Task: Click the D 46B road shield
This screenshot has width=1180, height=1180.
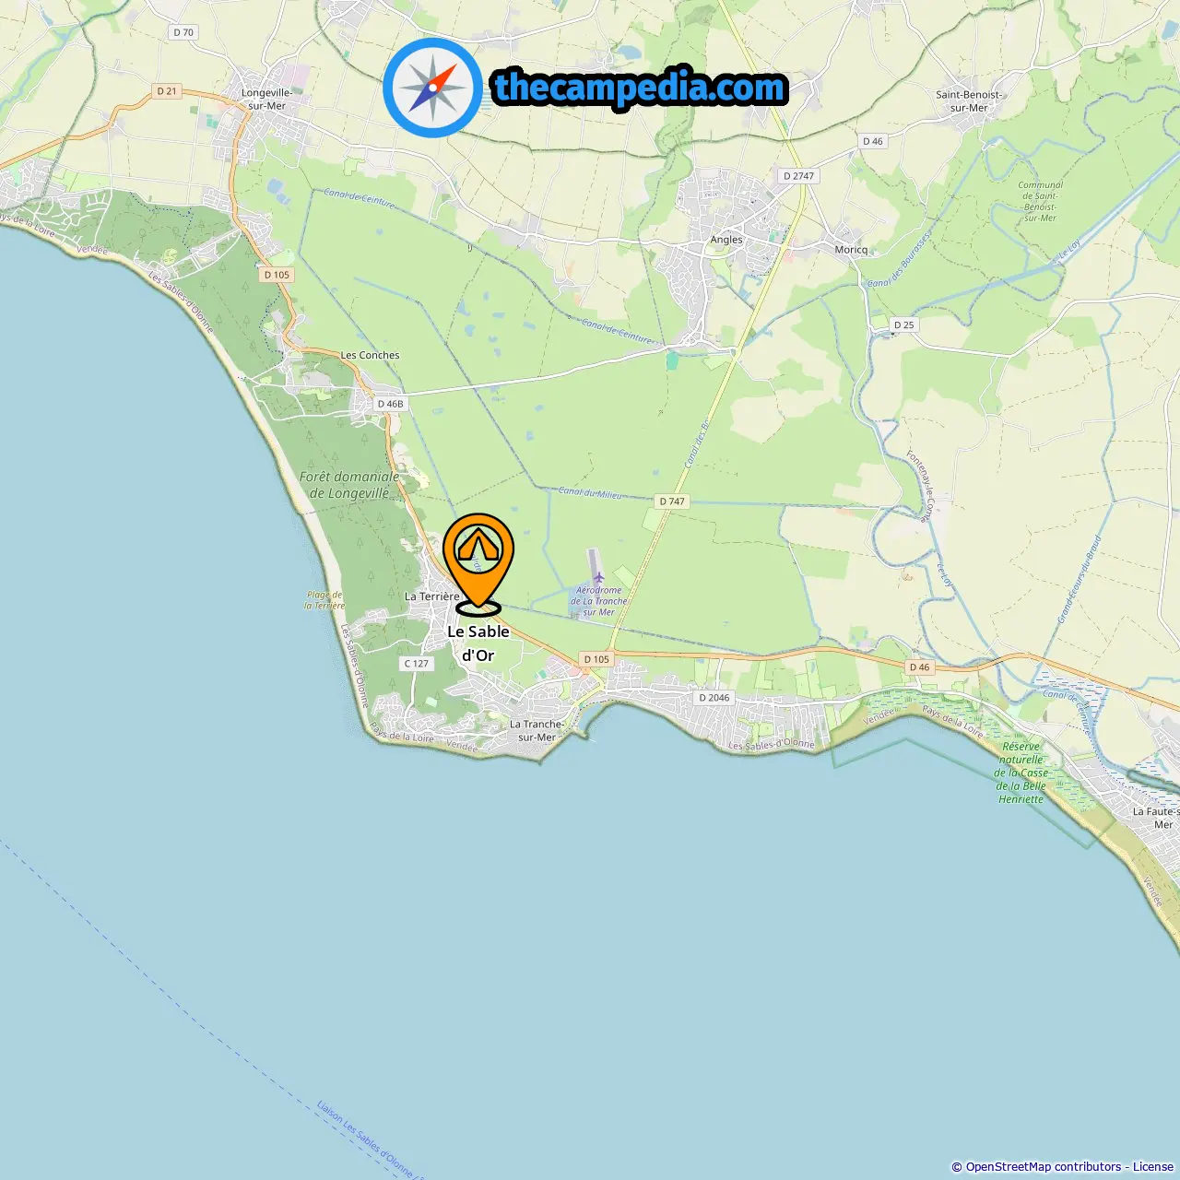Action: coord(390,404)
